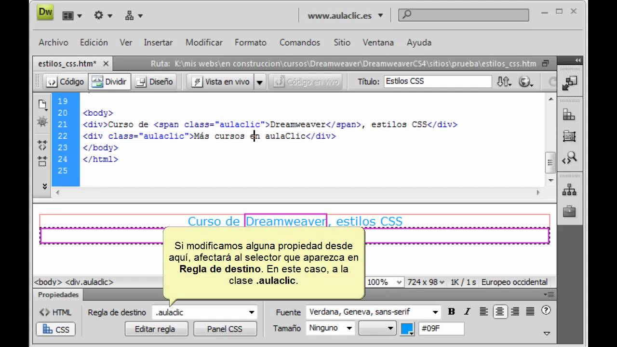Close the estilos_css.htm document tab
This screenshot has height=347, width=617.
coord(106,64)
